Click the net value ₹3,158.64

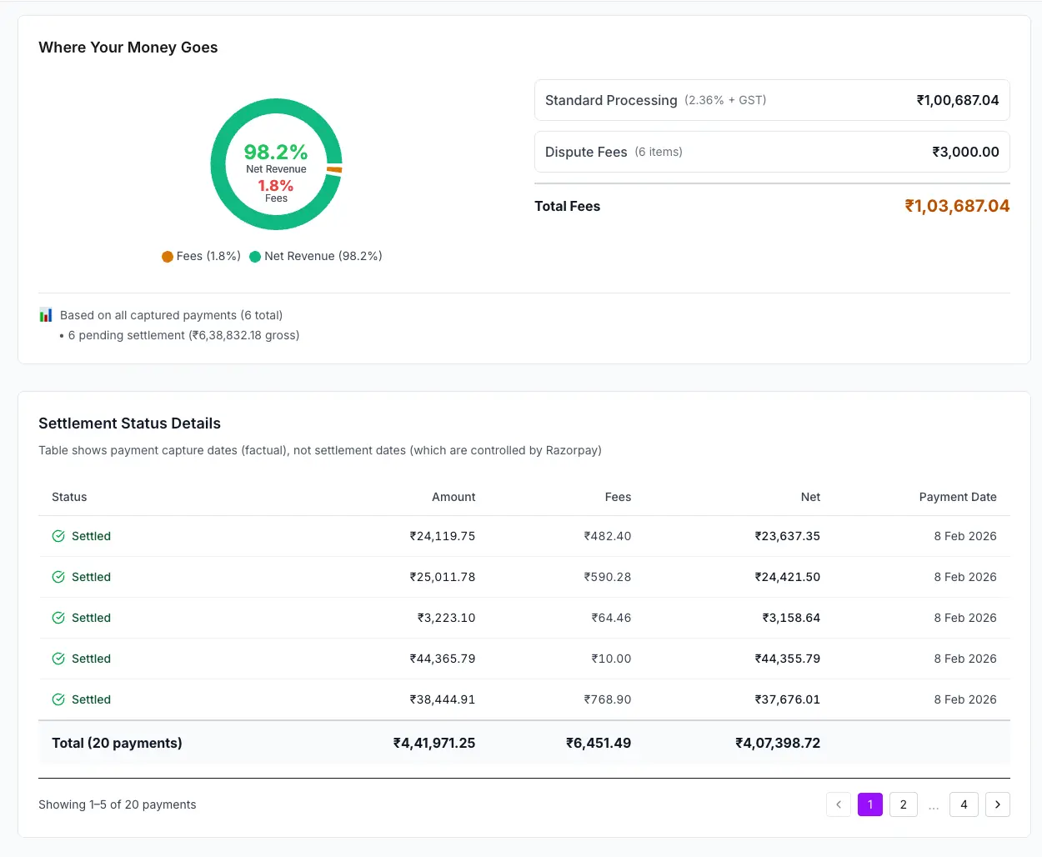(791, 618)
